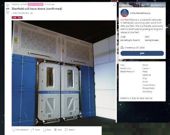Viewport: 170px width, 135px height.
Task: Downvote the Starfield doors post
Action: [7, 12]
